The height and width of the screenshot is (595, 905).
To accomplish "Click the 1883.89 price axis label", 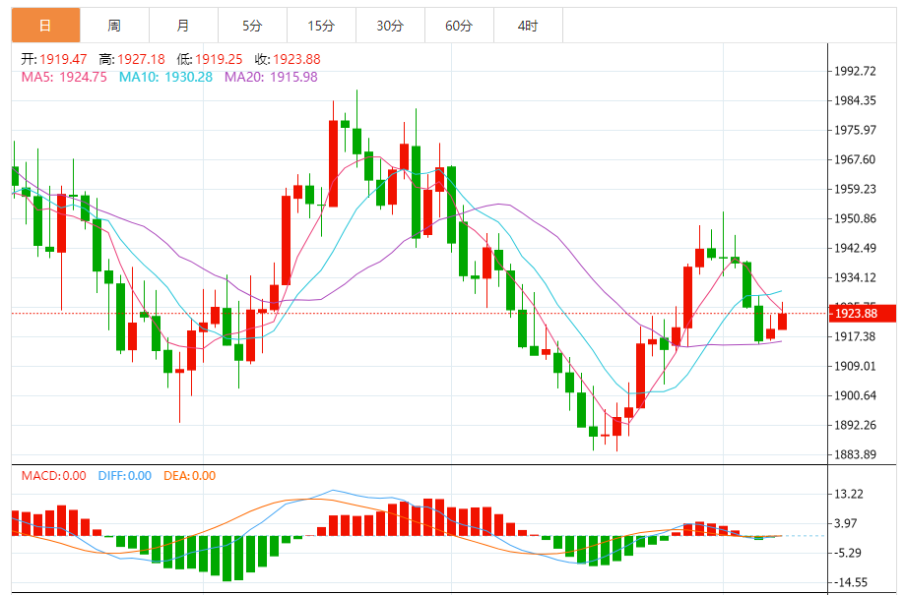I will [x=855, y=454].
